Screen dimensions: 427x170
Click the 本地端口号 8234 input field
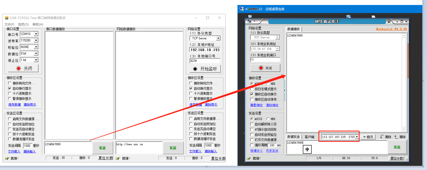pos(205,61)
